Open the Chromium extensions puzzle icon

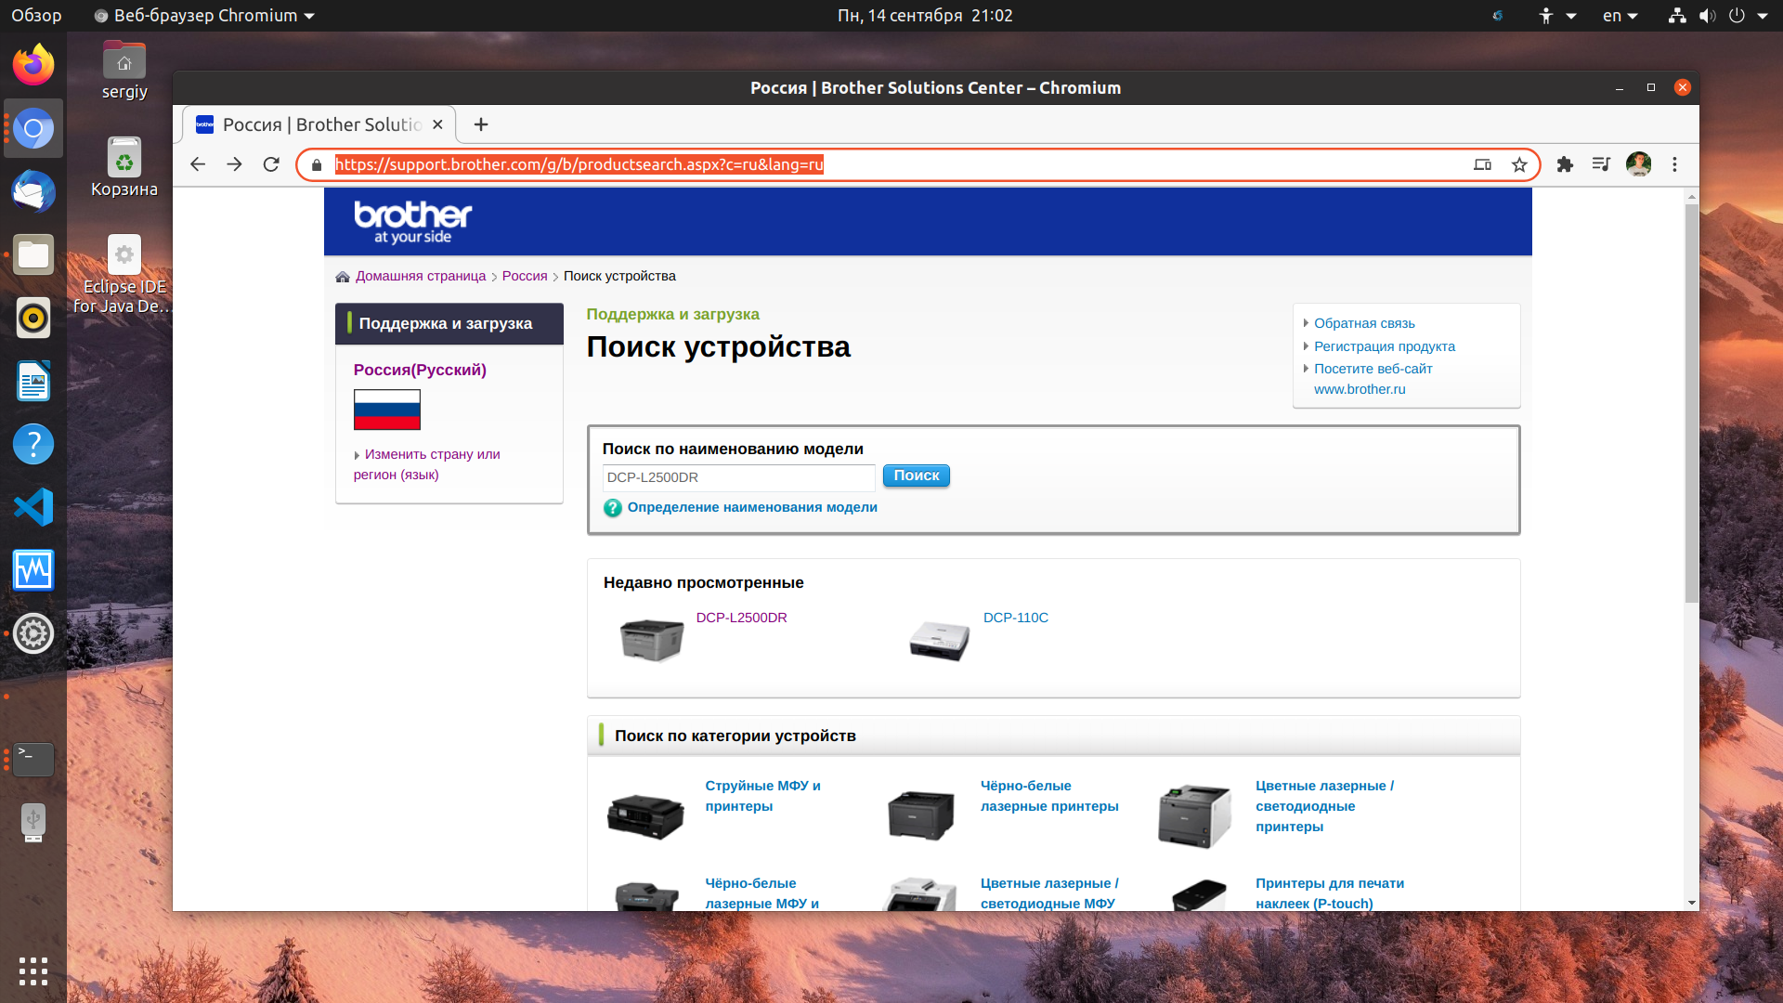(1565, 164)
